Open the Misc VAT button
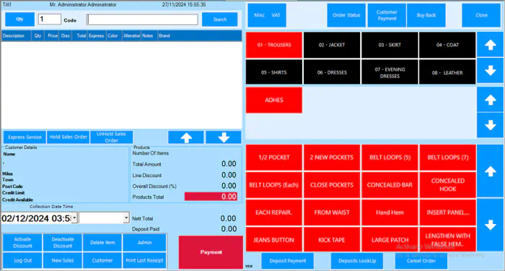This screenshot has height=271, width=505. tap(267, 15)
